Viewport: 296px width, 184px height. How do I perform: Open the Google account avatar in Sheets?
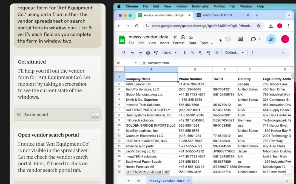tap(285, 39)
